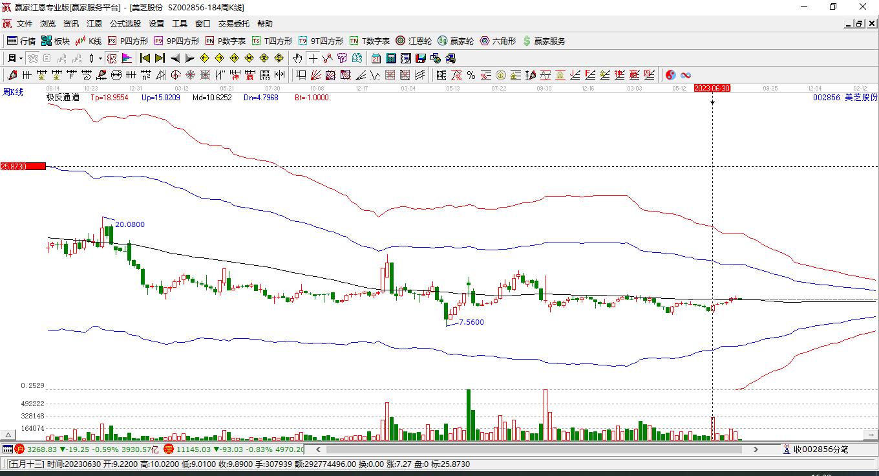879x476 pixels.
Task: Open the 公式选股 menu
Action: coord(125,24)
